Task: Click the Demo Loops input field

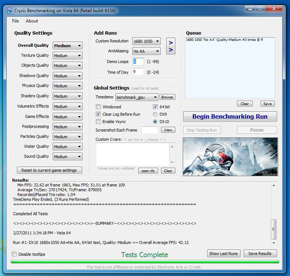Action: pyautogui.click(x=138, y=62)
